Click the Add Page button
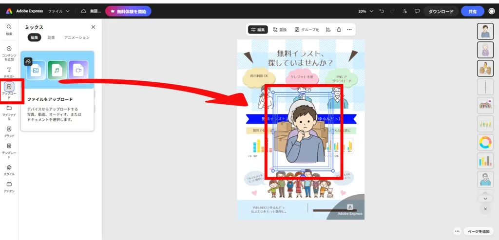 click(x=479, y=231)
